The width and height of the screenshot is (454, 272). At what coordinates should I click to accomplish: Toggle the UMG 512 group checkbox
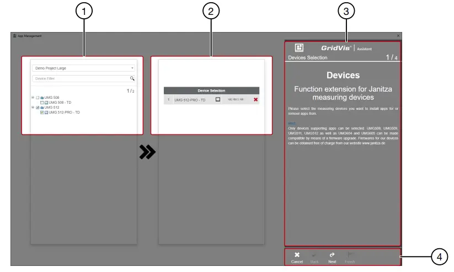click(38, 108)
